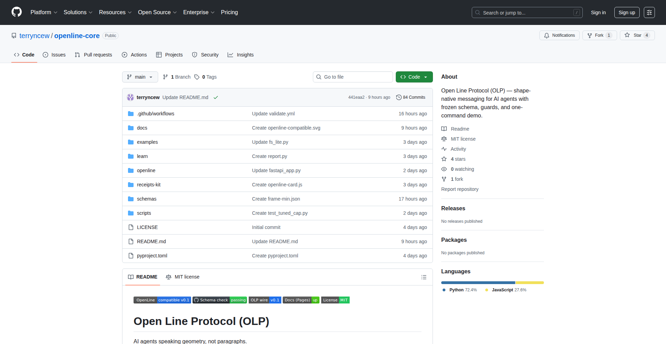Viewport: 666px width, 344px height.
Task: Open the Python 72.4% language link
Action: tap(460, 290)
